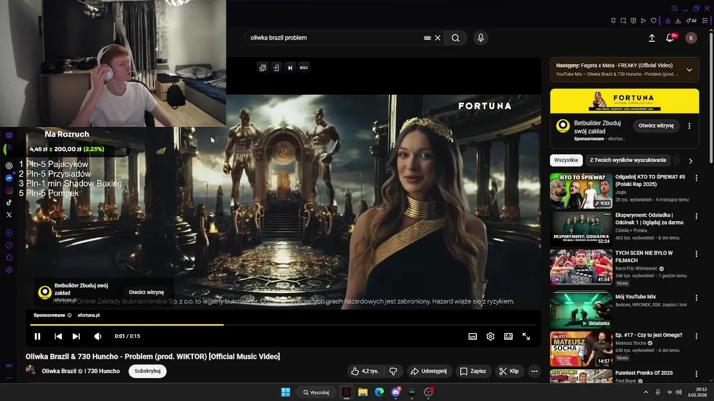
Task: Open the AI assistant button in toolbar
Action: tap(692, 21)
